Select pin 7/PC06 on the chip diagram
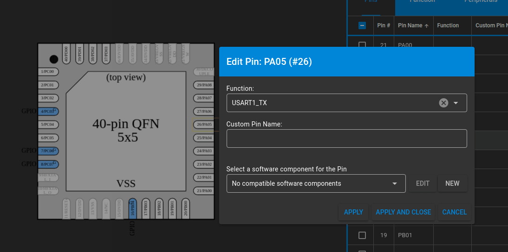Image resolution: width=508 pixels, height=252 pixels. (48, 151)
